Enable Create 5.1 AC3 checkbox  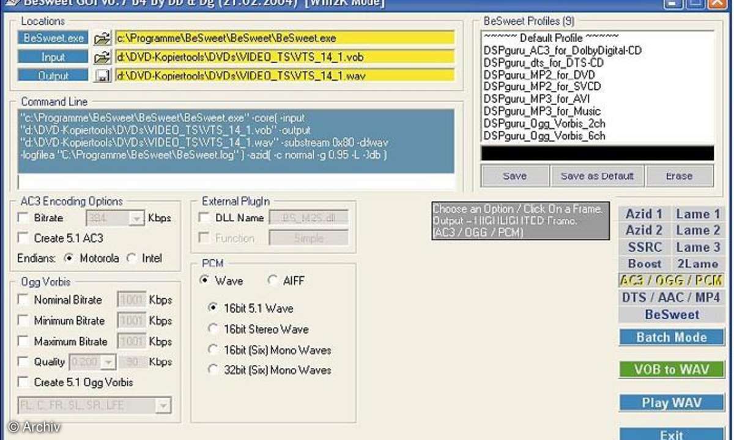23,238
